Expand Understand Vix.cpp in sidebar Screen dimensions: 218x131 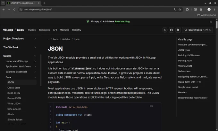point(21,61)
